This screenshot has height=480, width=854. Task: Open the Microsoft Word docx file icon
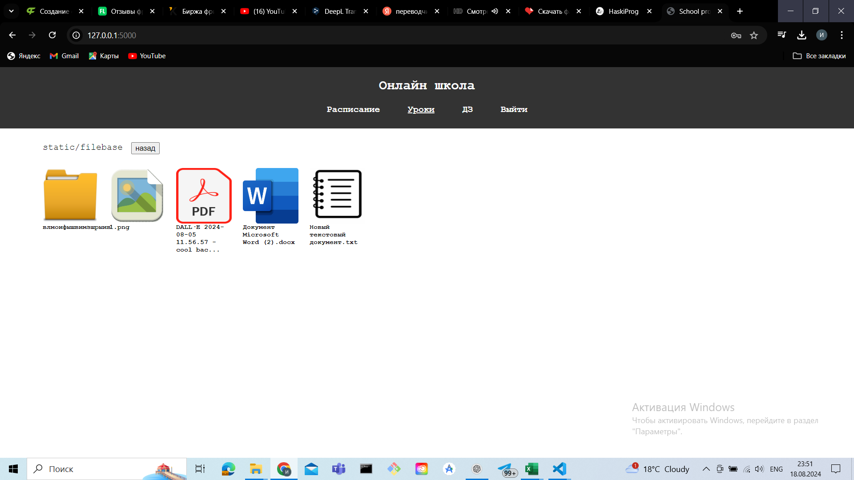pyautogui.click(x=270, y=195)
